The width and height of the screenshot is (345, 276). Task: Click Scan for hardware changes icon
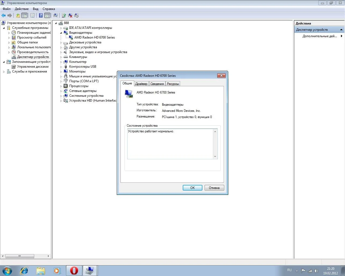click(56, 15)
